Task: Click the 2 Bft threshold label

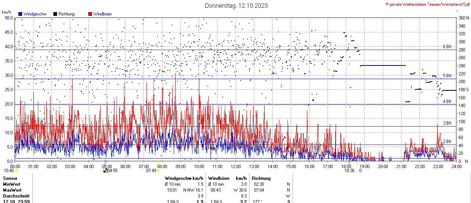Action: (447, 142)
